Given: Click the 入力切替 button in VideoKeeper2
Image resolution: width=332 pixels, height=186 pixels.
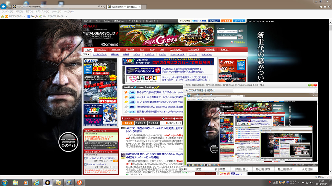Looking at the screenshot, I should [x=307, y=169].
